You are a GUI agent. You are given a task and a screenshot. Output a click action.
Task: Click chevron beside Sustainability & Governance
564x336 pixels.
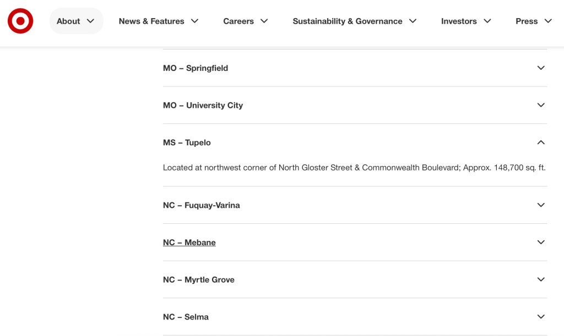[x=413, y=21]
